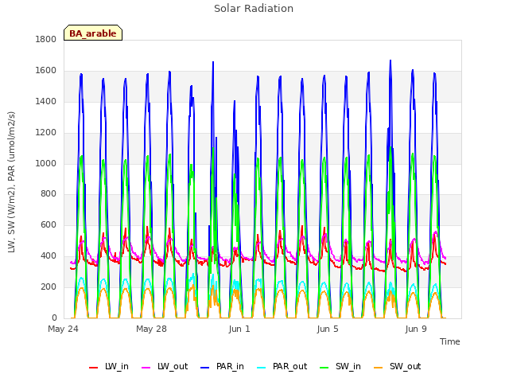Click the Jun 1 x-axis label

tap(239, 329)
